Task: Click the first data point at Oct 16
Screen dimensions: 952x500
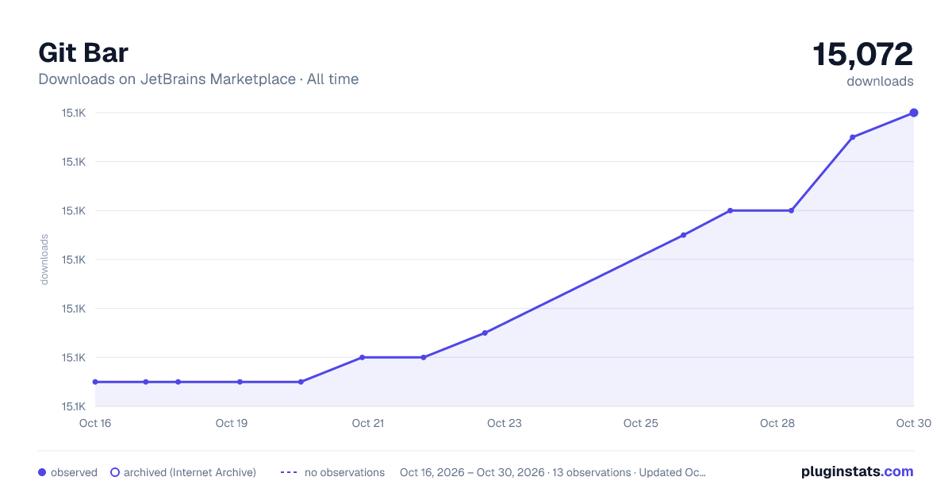Action: click(95, 382)
